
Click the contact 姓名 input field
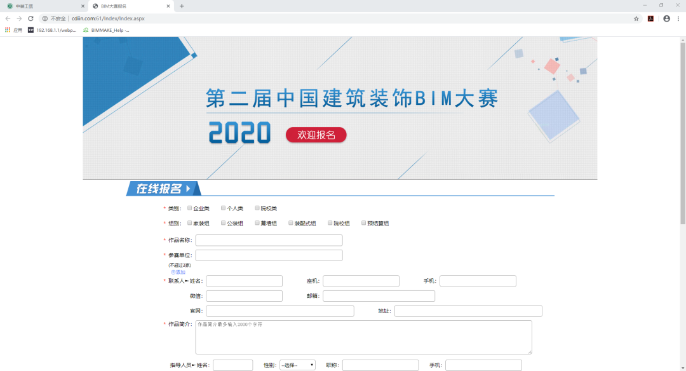coord(244,281)
